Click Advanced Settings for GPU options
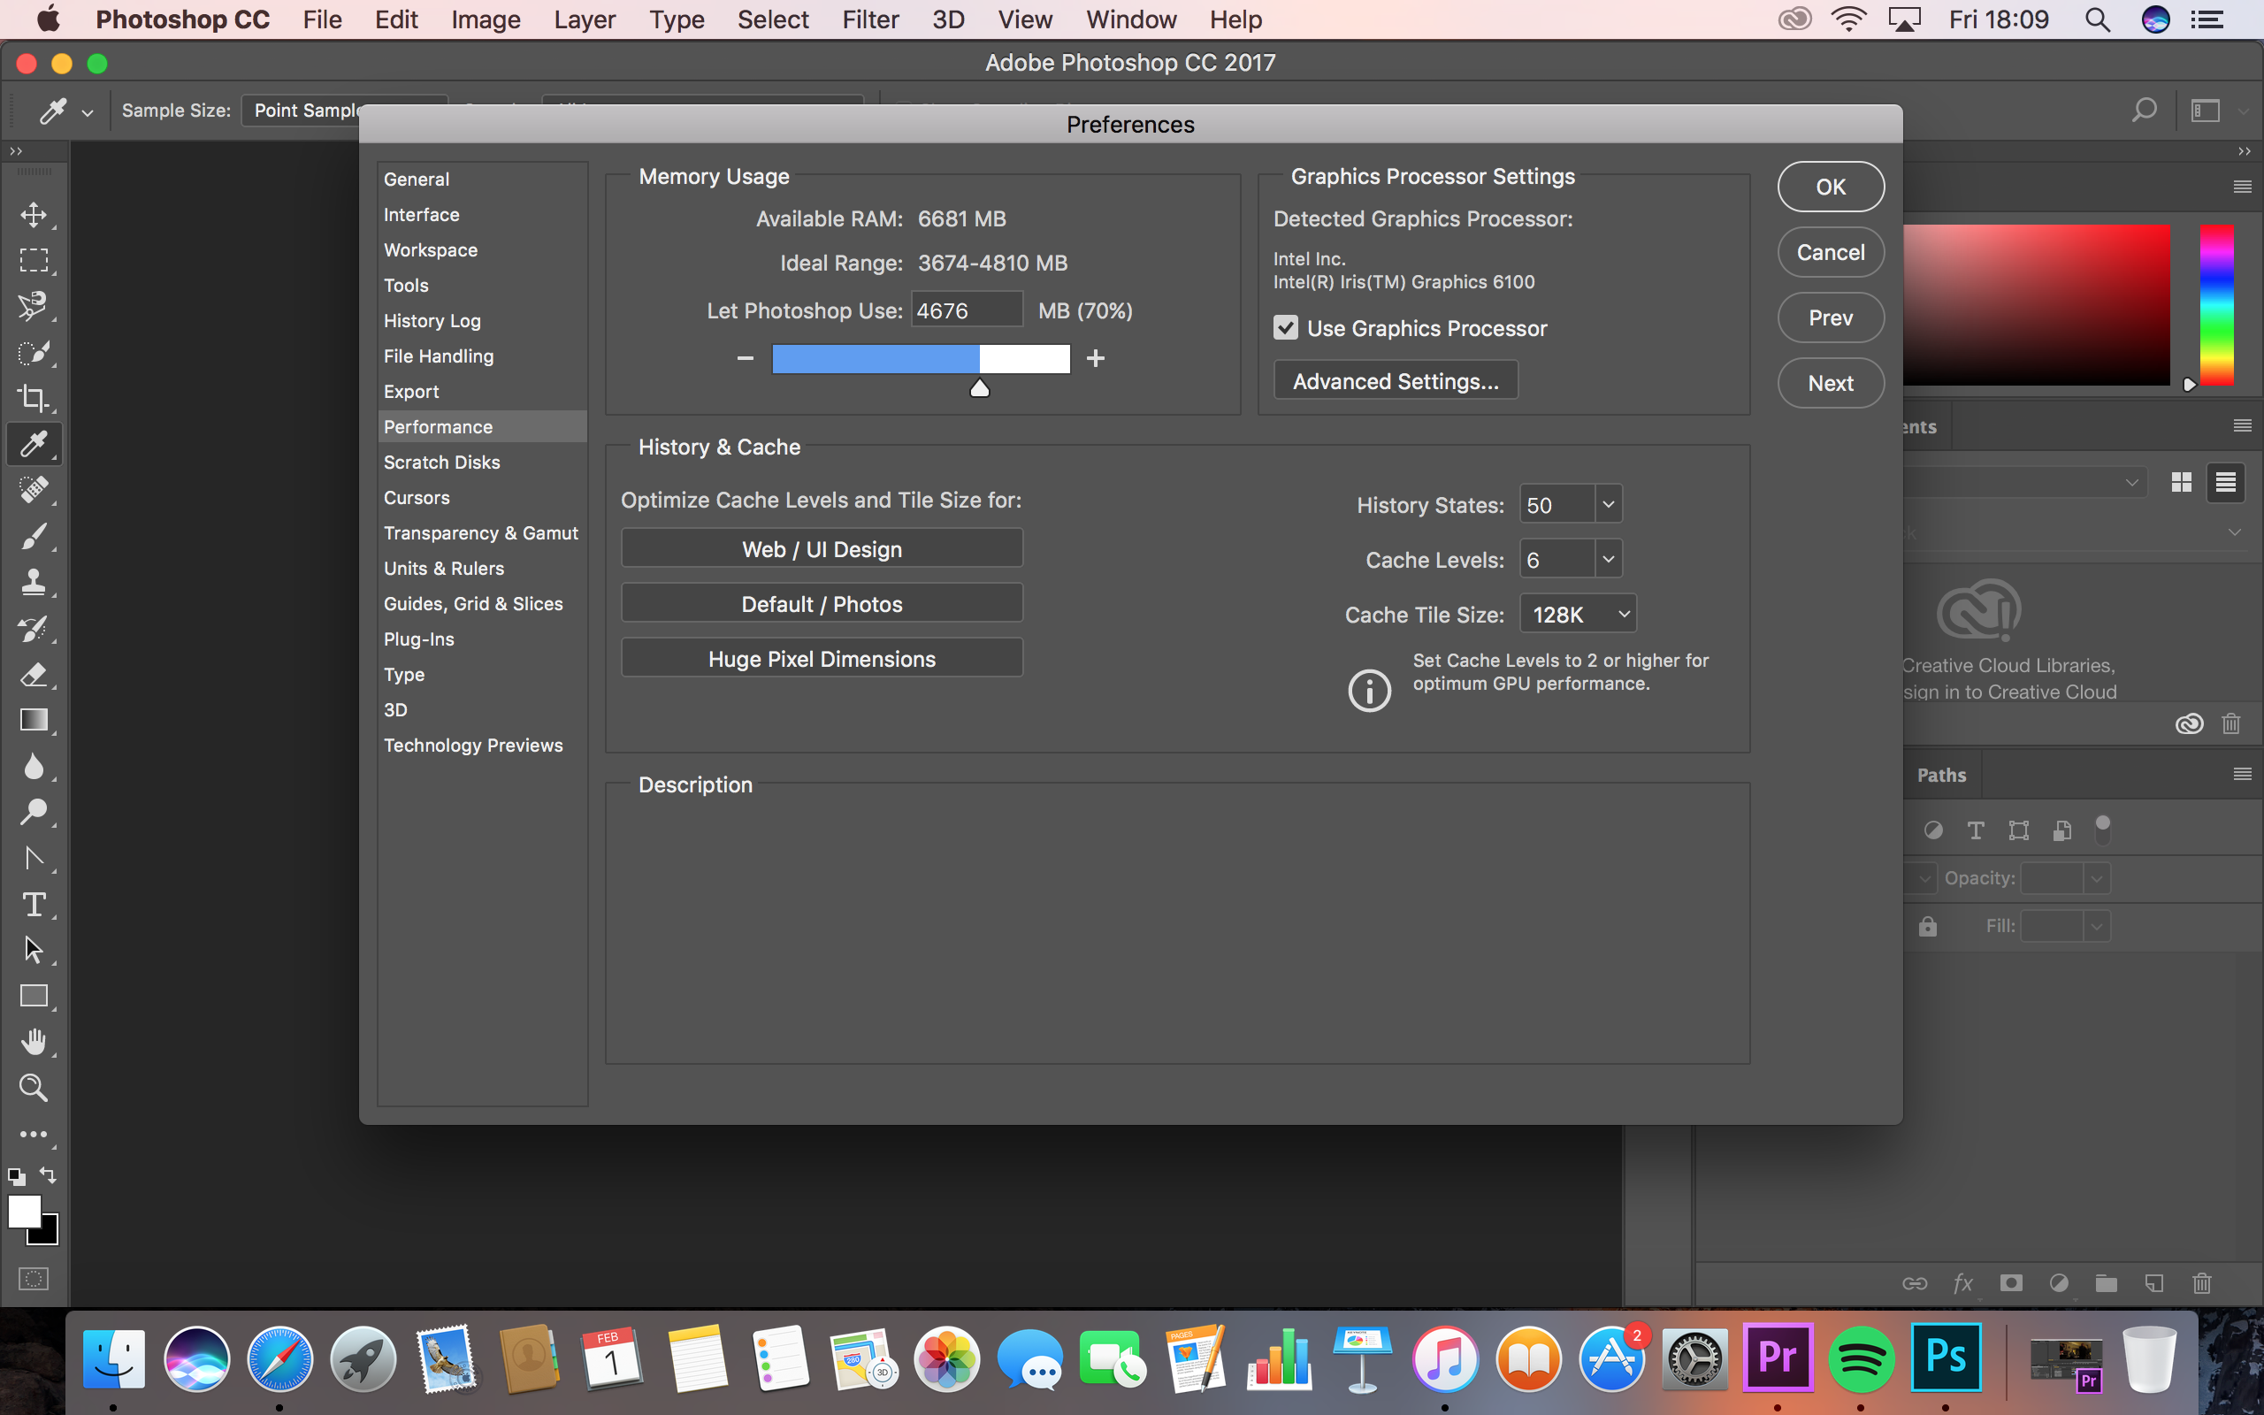 (x=1394, y=379)
